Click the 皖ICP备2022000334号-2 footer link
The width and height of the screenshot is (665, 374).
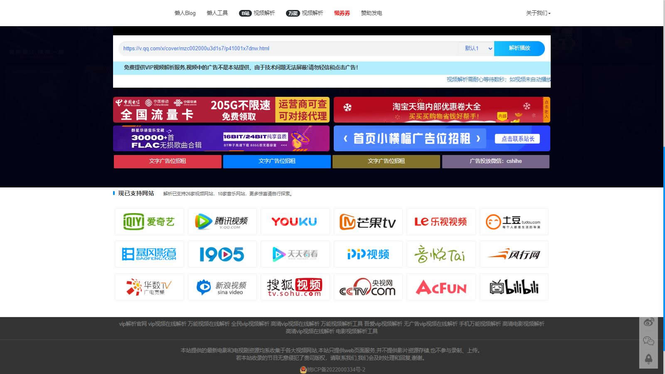pos(336,369)
